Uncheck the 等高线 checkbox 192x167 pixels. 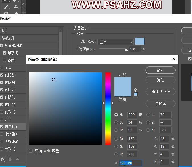click(x=4, y=53)
